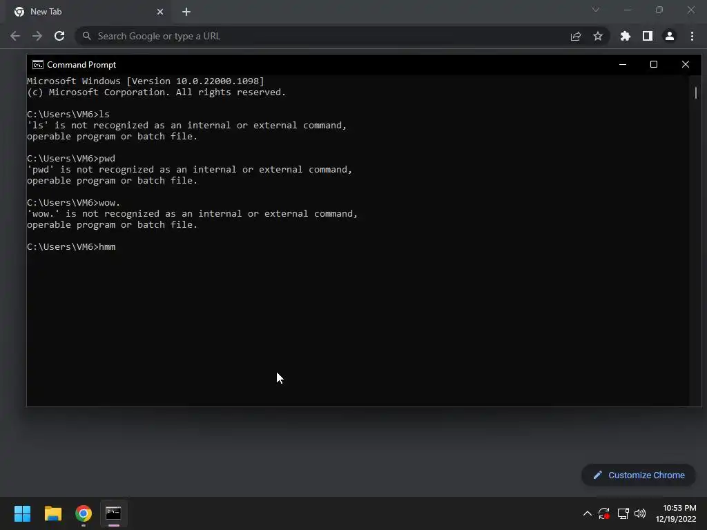This screenshot has width=707, height=530.
Task: Click the 'C:\Users\VM6>hmm' prompt line
Action: [x=71, y=247]
